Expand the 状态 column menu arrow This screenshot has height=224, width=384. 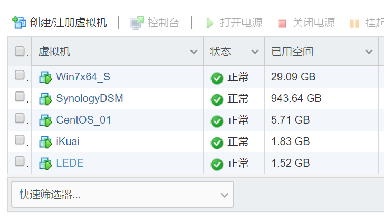pyautogui.click(x=255, y=52)
